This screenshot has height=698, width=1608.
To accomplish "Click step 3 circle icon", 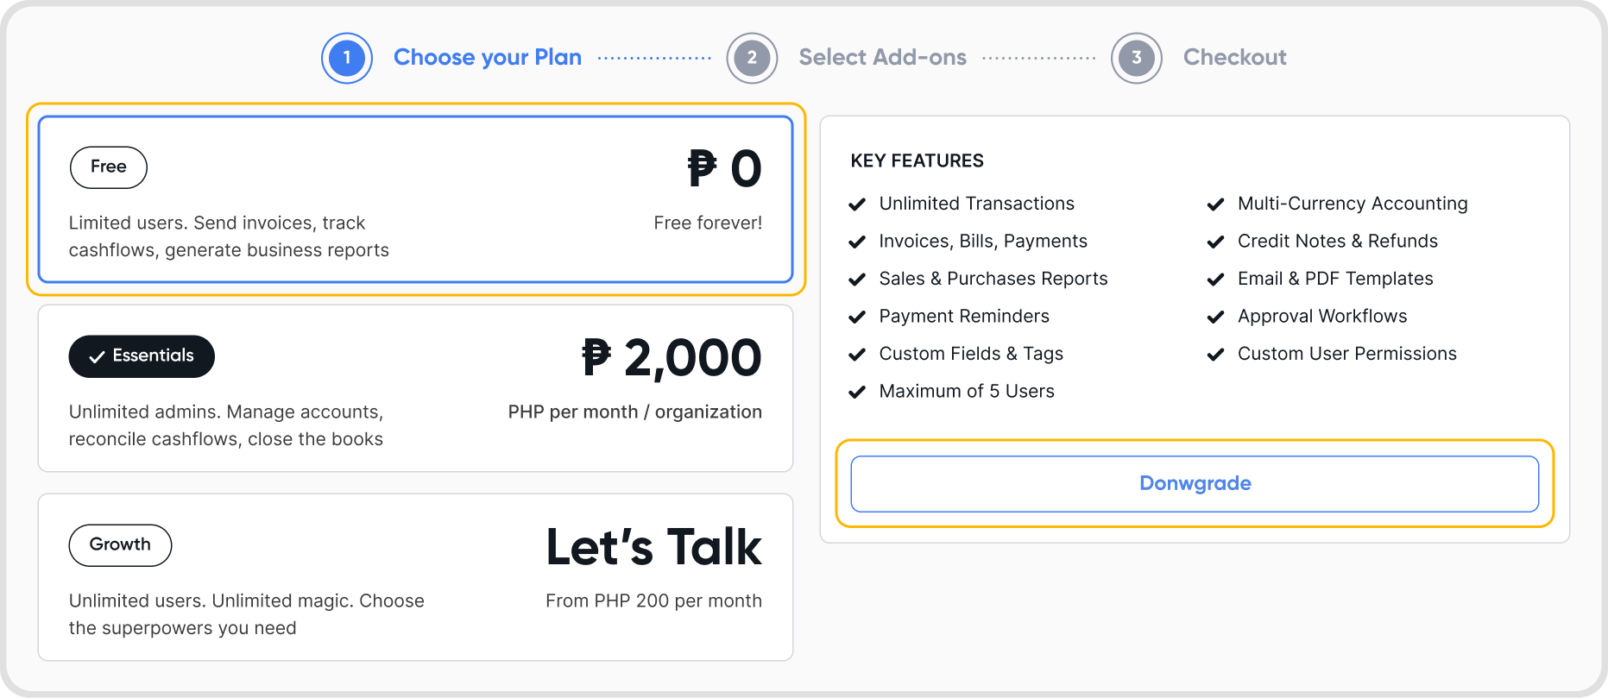I will (1136, 58).
